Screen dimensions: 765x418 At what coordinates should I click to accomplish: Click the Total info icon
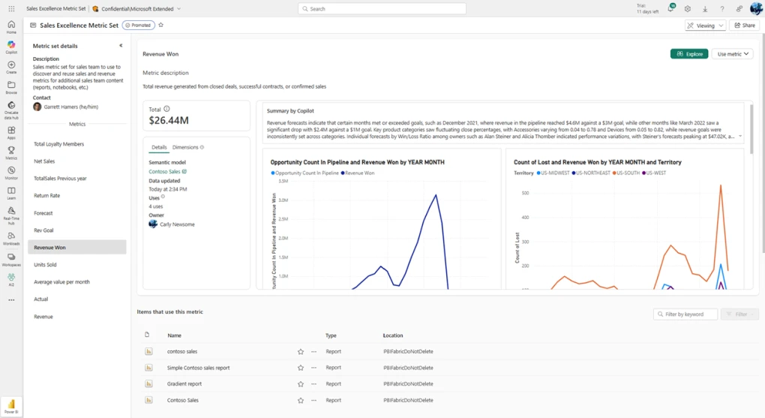pos(166,109)
